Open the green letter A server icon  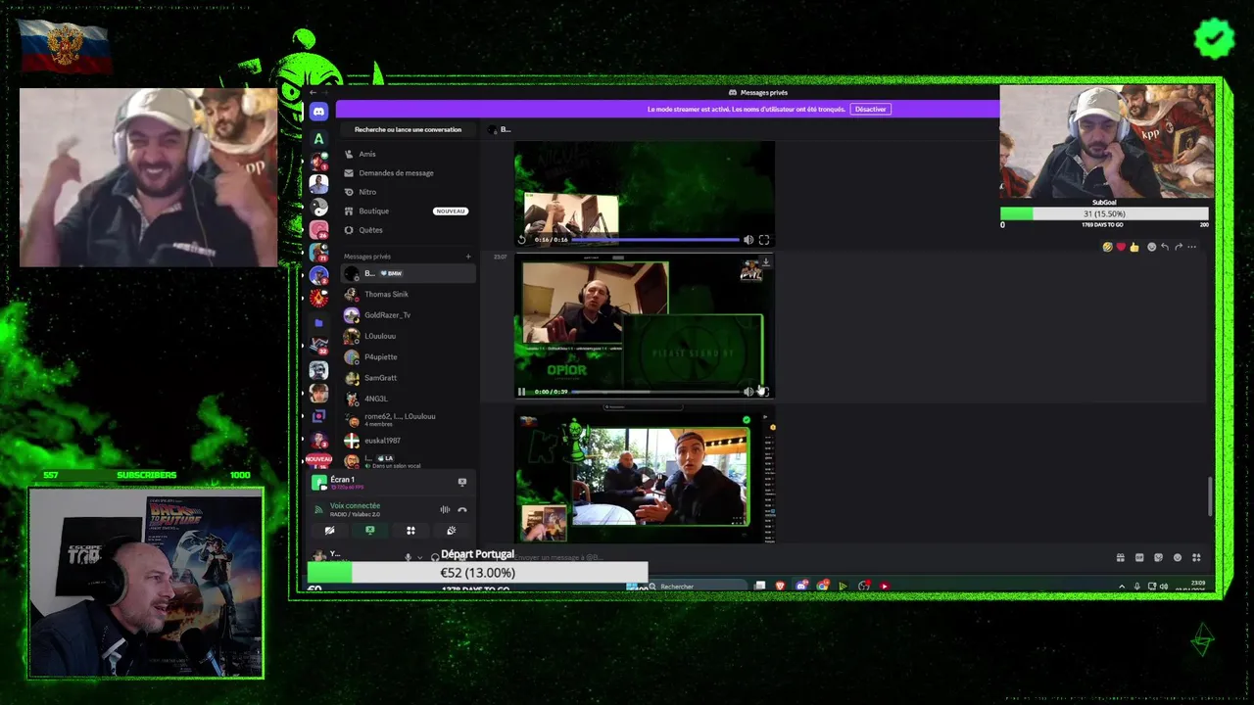click(318, 138)
